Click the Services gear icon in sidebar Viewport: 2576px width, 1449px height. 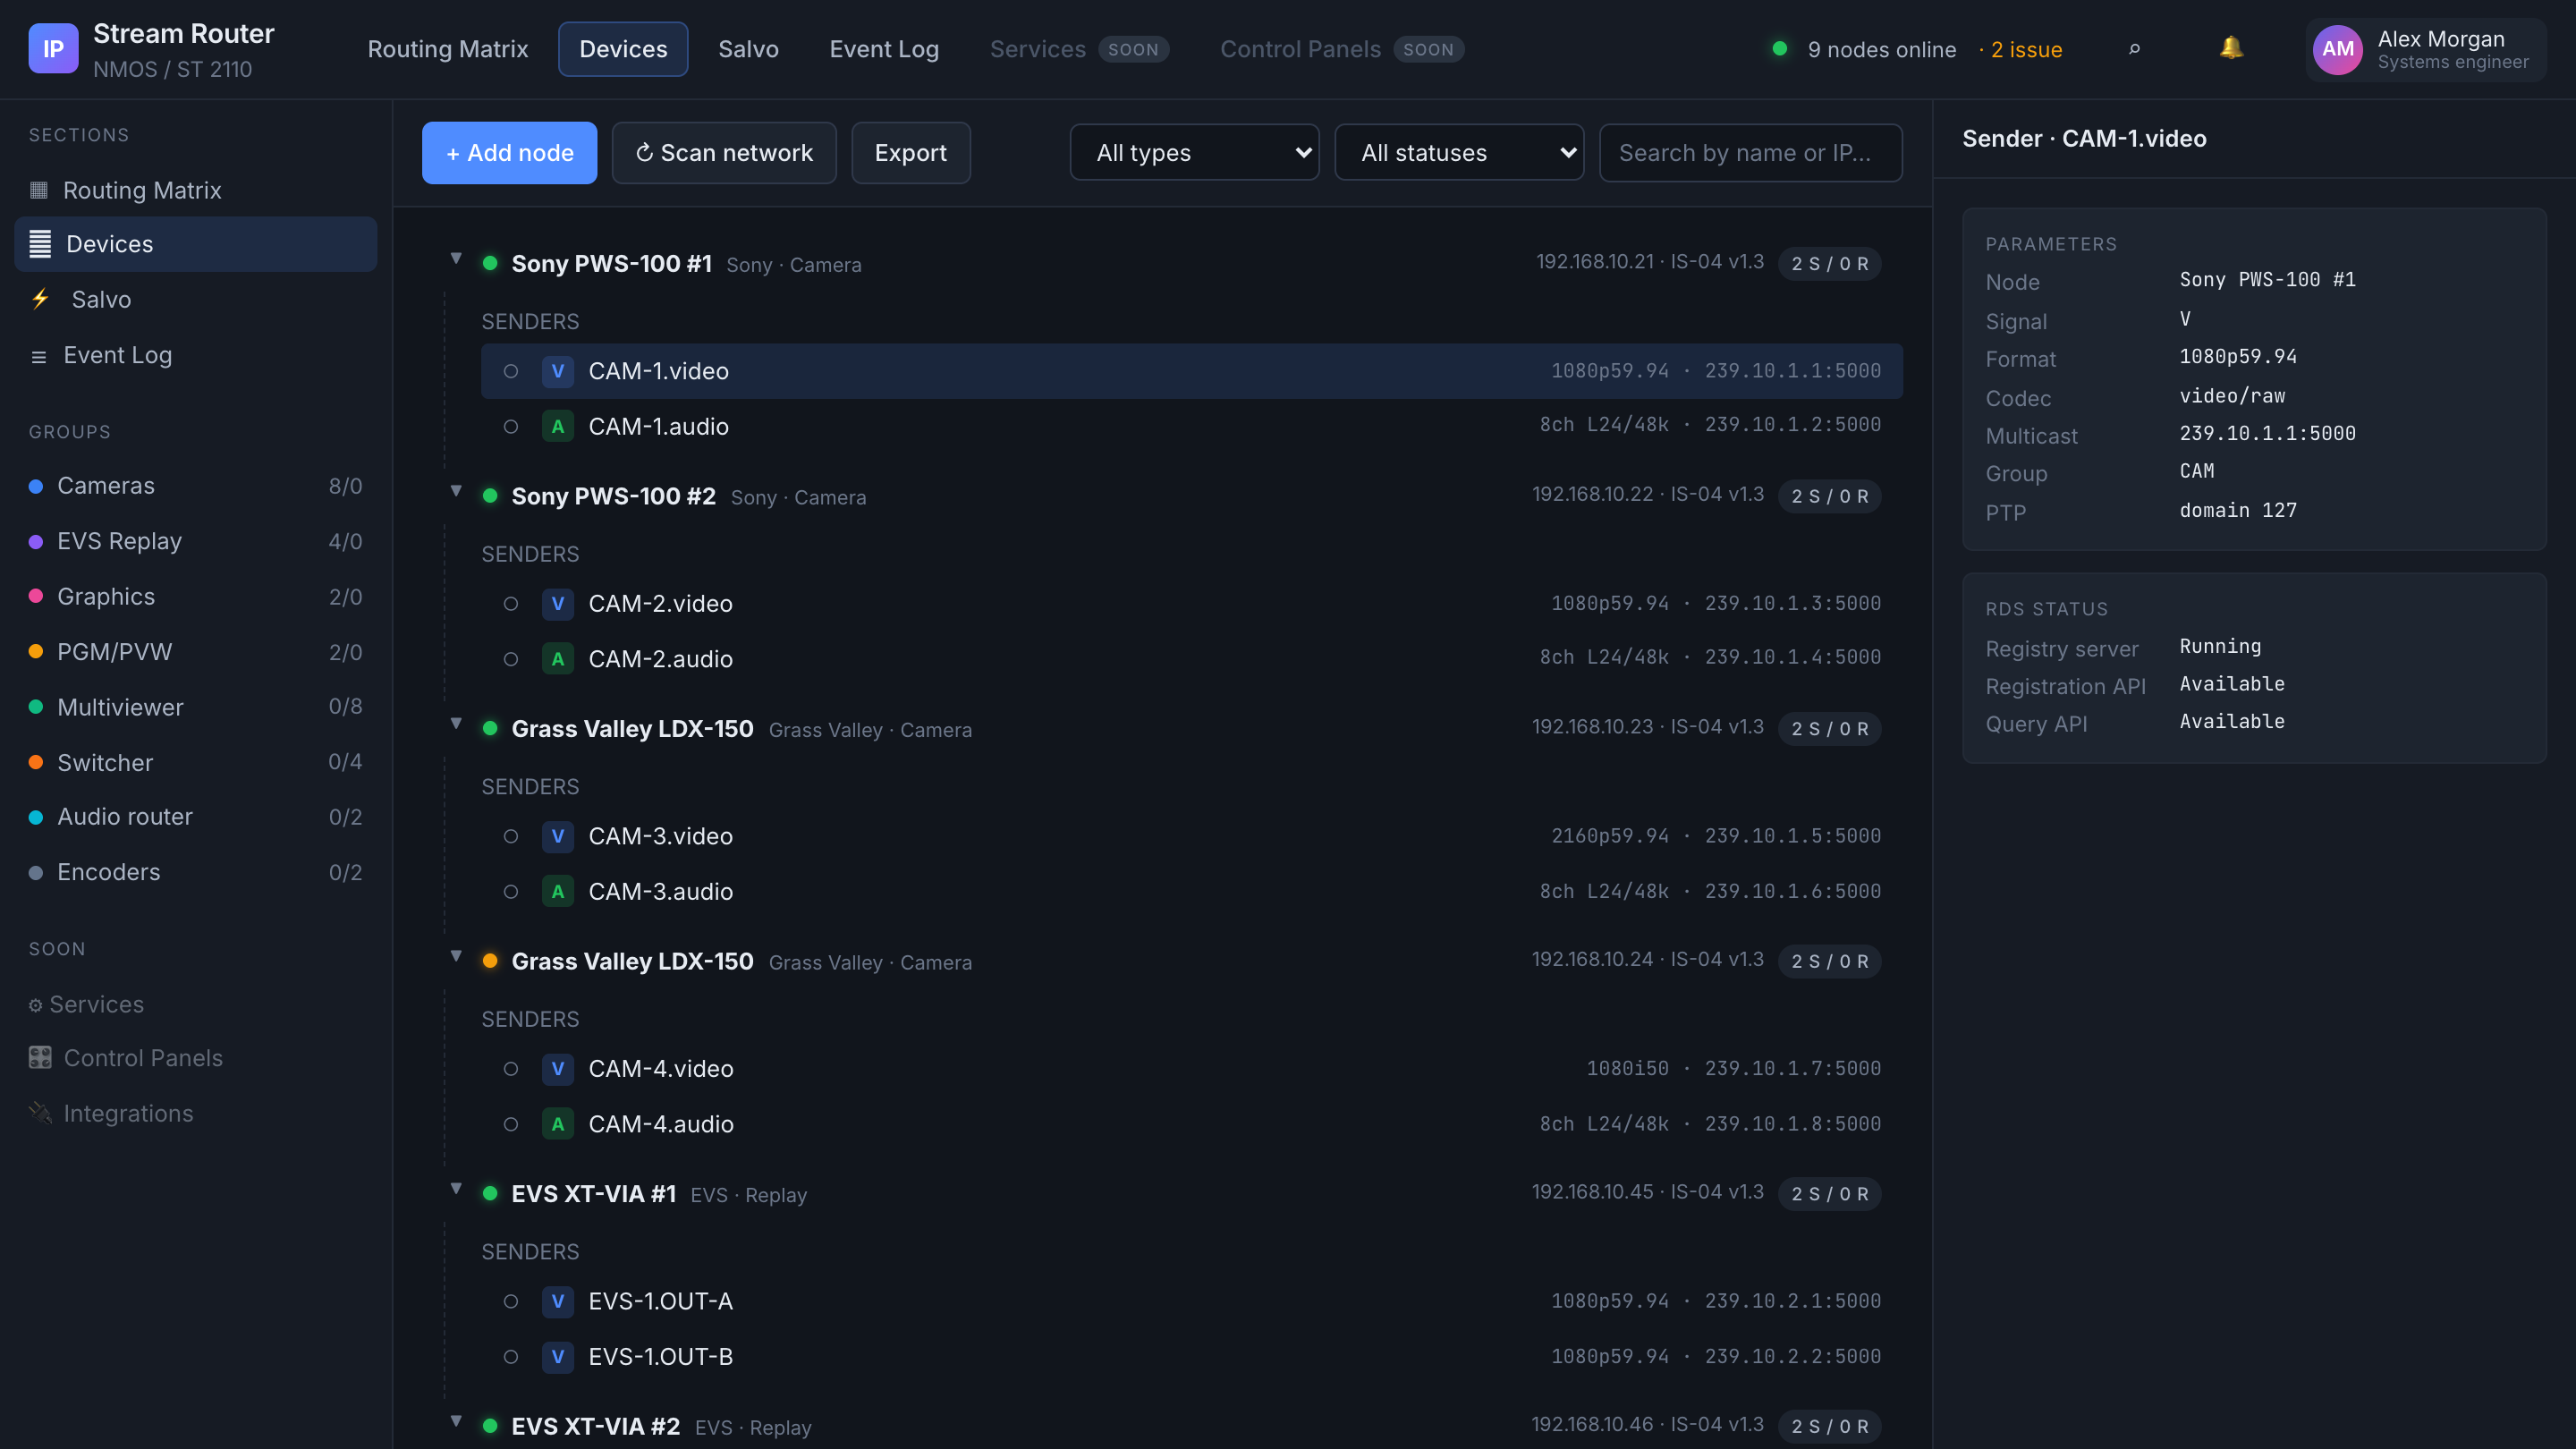[x=36, y=1005]
